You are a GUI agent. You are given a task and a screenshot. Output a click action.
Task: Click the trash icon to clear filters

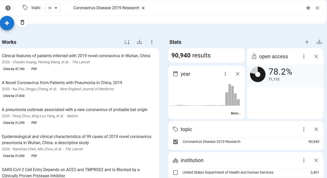pyautogui.click(x=22, y=22)
